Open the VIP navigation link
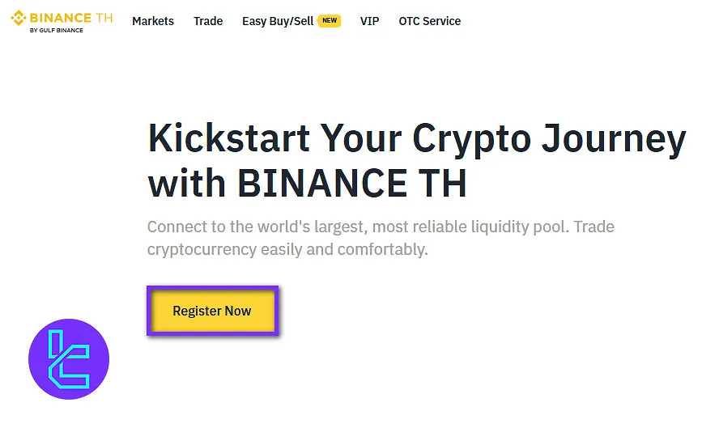This screenshot has height=428, width=719. point(369,21)
